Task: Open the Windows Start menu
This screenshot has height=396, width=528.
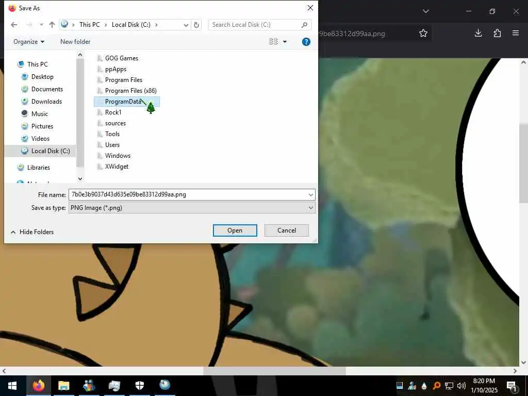Action: pos(12,386)
